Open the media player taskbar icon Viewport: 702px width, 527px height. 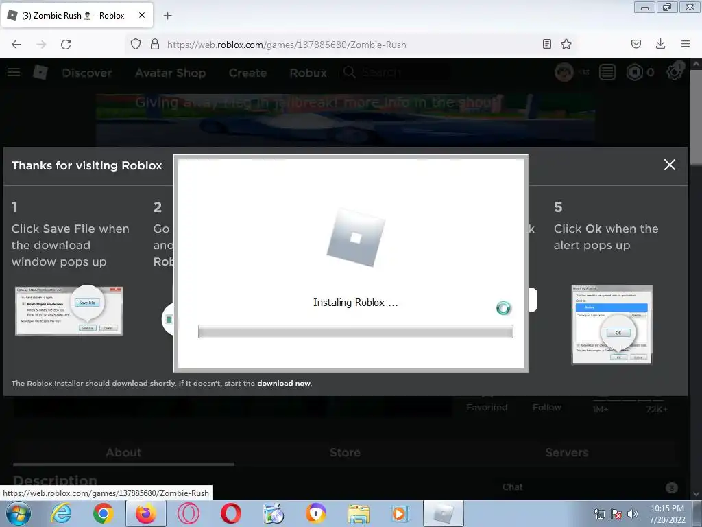point(400,513)
